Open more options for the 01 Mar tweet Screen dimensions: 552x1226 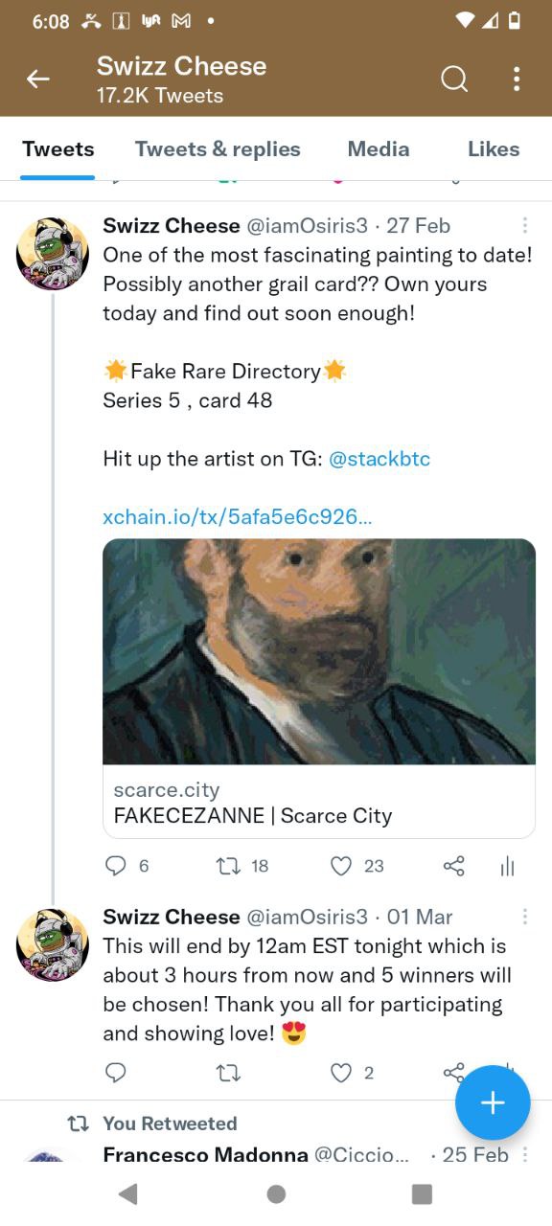coord(524,917)
